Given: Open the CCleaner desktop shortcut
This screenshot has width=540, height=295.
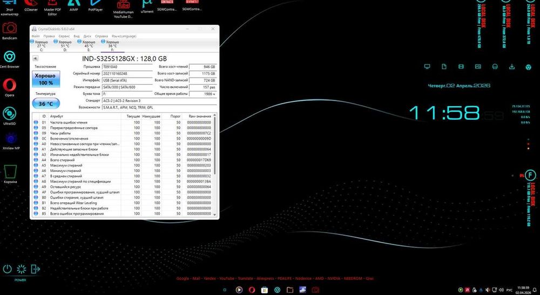Looking at the screenshot, I should (x=31, y=5).
